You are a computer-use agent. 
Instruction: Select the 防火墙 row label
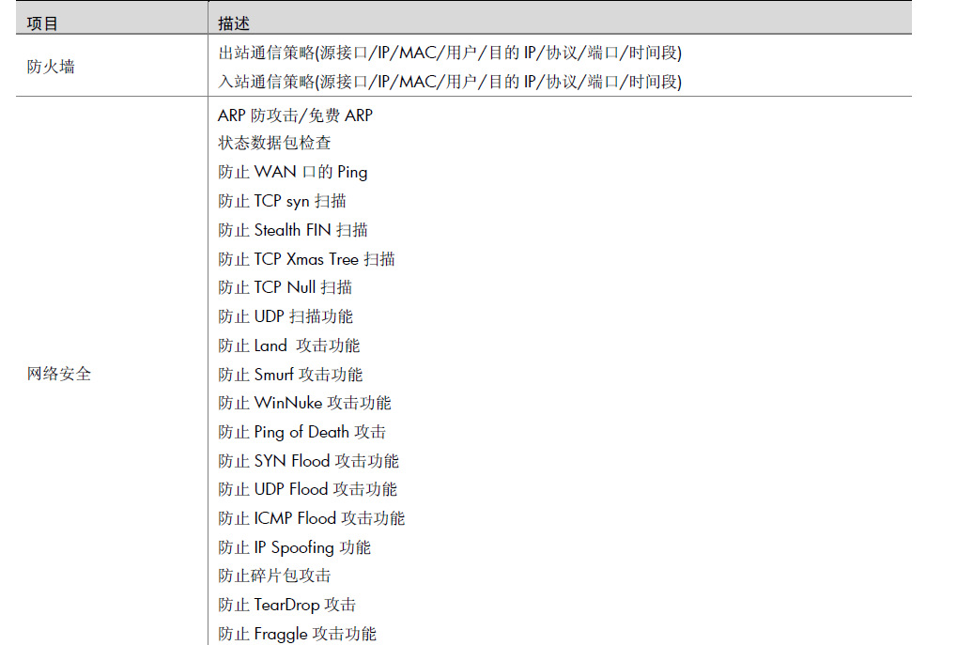pos(51,67)
